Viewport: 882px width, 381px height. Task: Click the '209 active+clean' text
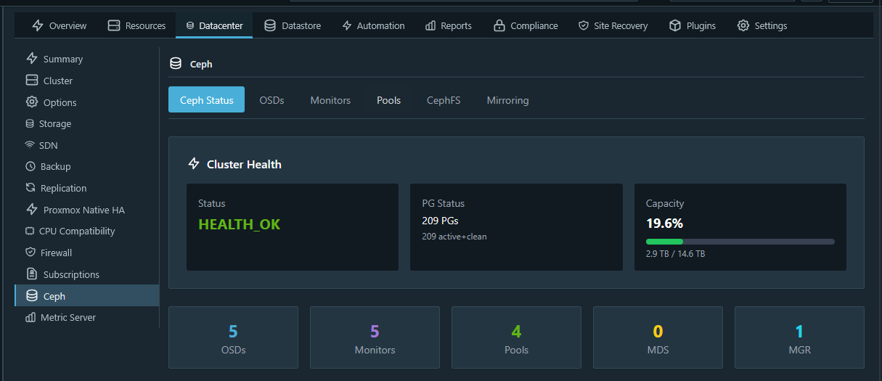point(454,237)
